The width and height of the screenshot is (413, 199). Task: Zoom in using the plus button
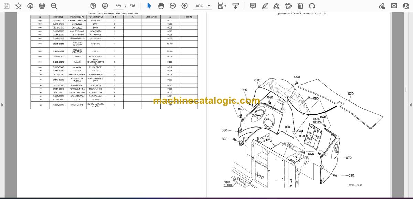click(x=184, y=6)
